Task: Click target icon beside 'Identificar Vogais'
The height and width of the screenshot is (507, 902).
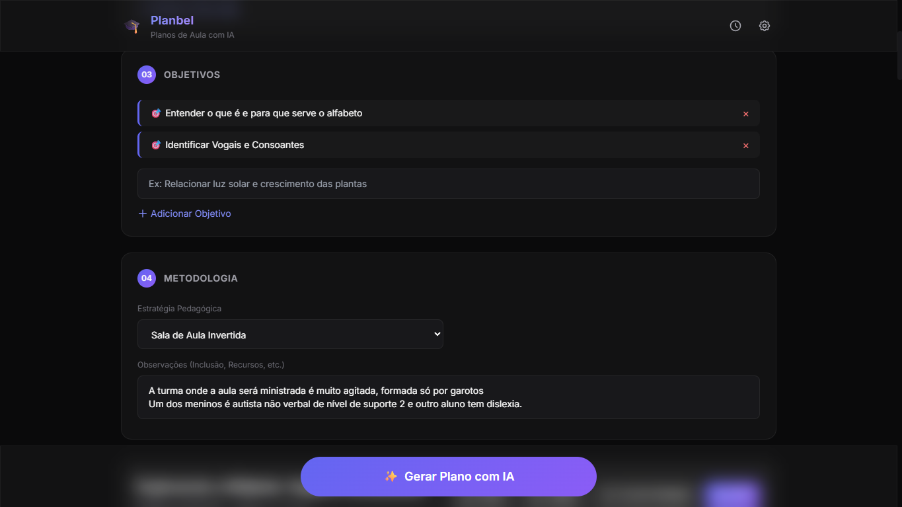Action: [156, 145]
